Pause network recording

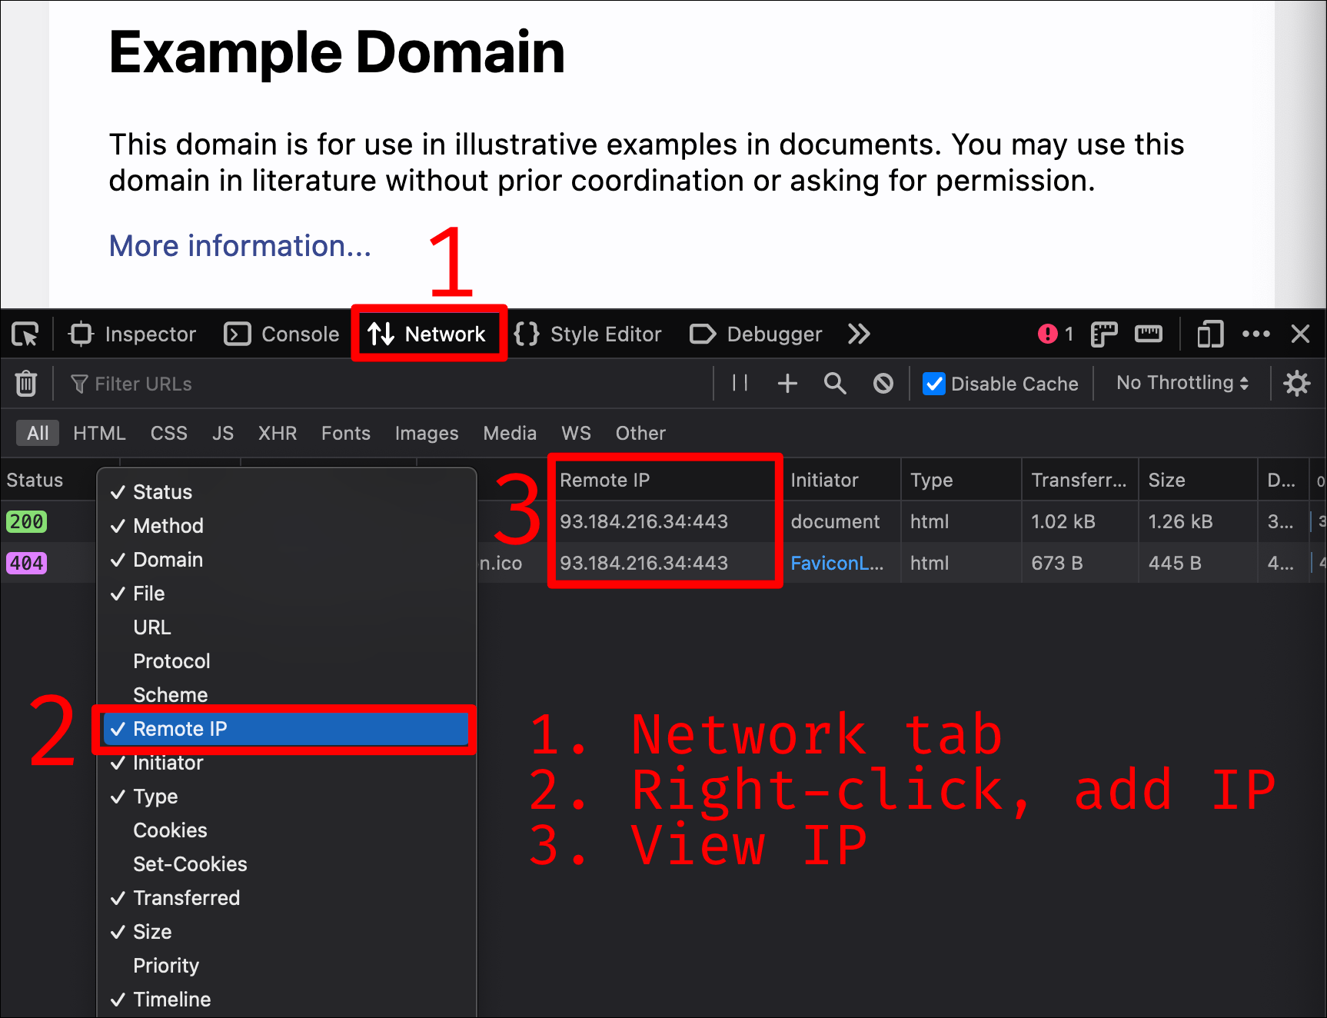click(740, 383)
